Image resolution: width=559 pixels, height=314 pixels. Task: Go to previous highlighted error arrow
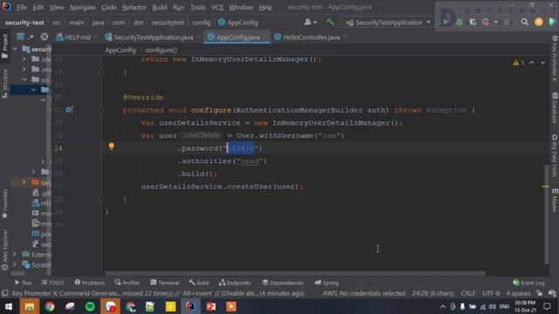click(532, 63)
